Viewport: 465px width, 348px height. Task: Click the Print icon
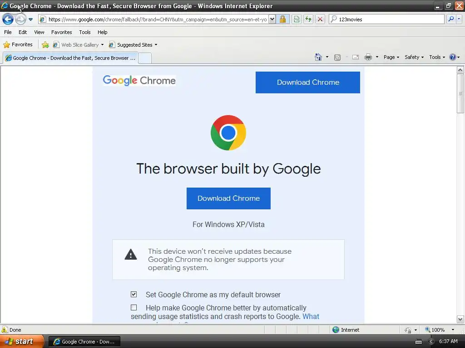coord(368,57)
